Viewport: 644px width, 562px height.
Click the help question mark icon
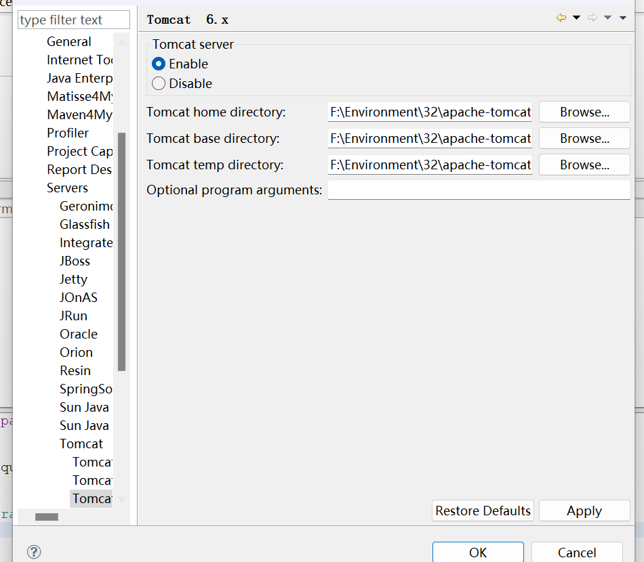pyautogui.click(x=34, y=552)
